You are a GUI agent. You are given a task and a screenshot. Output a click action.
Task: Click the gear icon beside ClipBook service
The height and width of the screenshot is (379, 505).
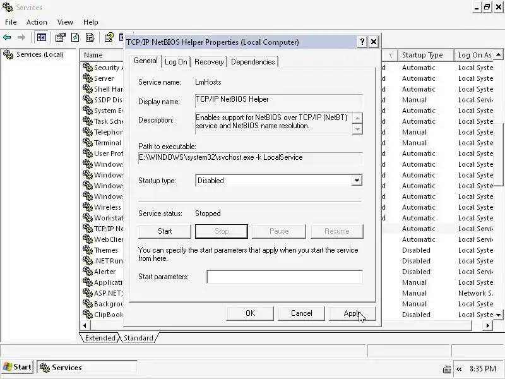coord(88,314)
